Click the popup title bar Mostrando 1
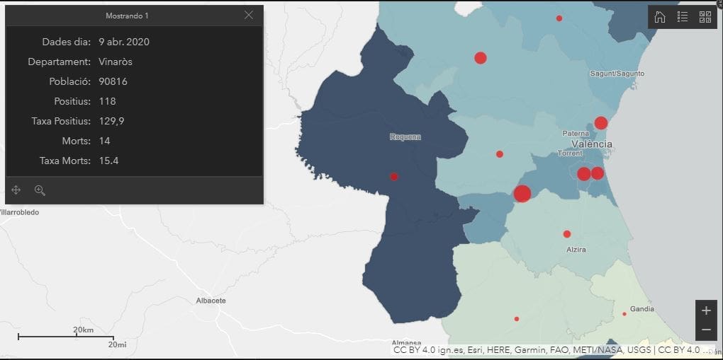Image resolution: width=723 pixels, height=360 pixels. click(128, 15)
